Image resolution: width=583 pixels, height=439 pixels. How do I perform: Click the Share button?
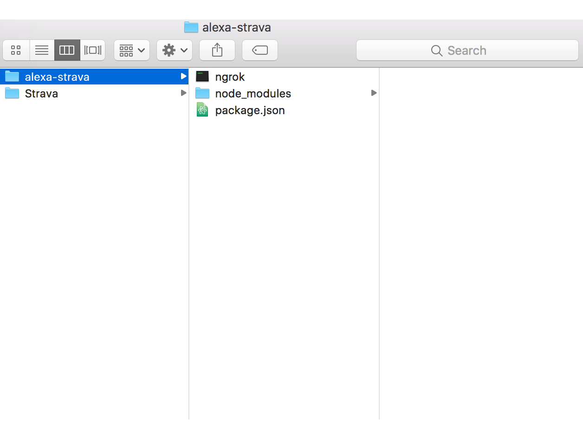[217, 50]
